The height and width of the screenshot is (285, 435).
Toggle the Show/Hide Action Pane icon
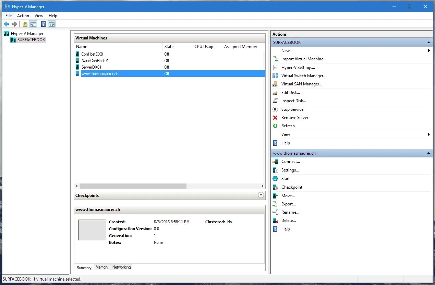(52, 24)
